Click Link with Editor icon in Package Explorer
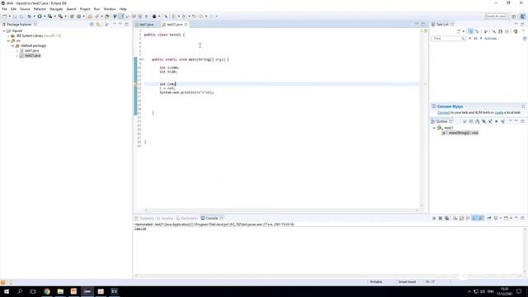 click(98, 24)
